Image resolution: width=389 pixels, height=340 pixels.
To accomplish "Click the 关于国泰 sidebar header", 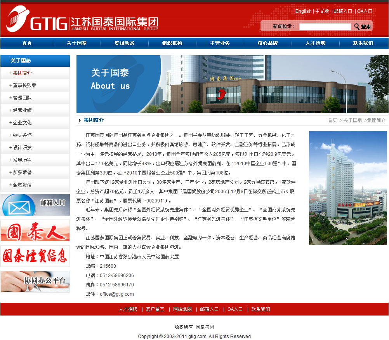I will point(35,61).
